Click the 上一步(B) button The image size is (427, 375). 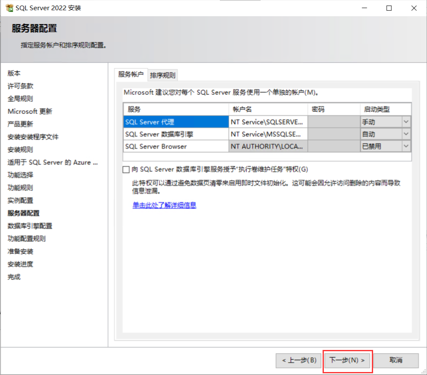(299, 360)
